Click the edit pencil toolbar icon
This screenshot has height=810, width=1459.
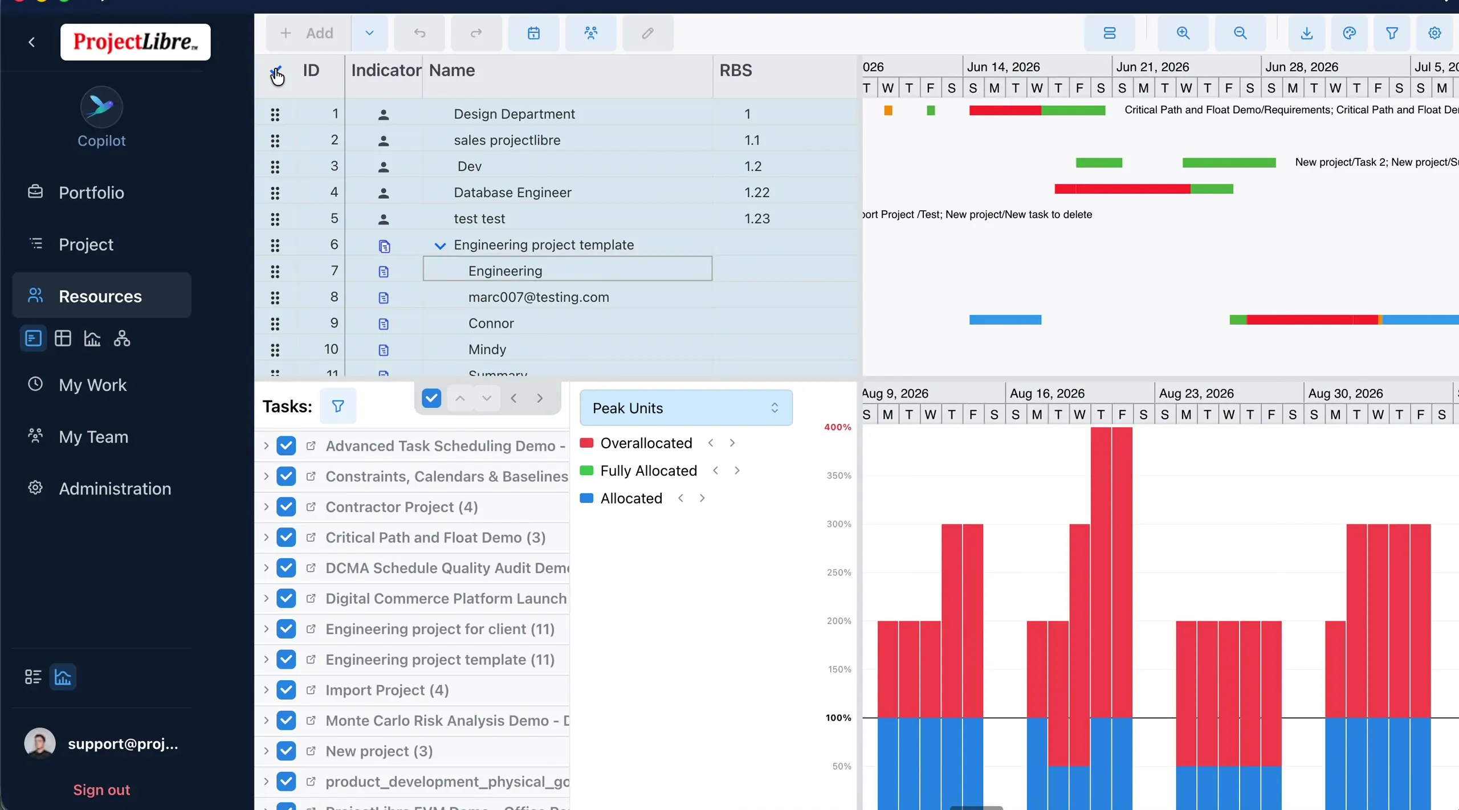point(647,33)
